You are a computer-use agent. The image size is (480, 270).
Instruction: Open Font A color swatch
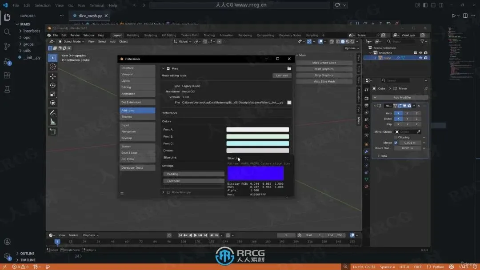click(257, 130)
